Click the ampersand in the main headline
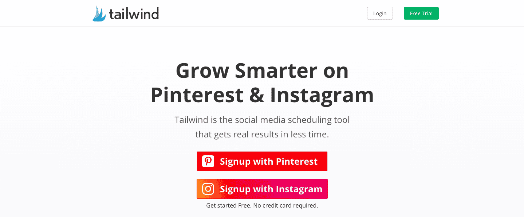 257,95
